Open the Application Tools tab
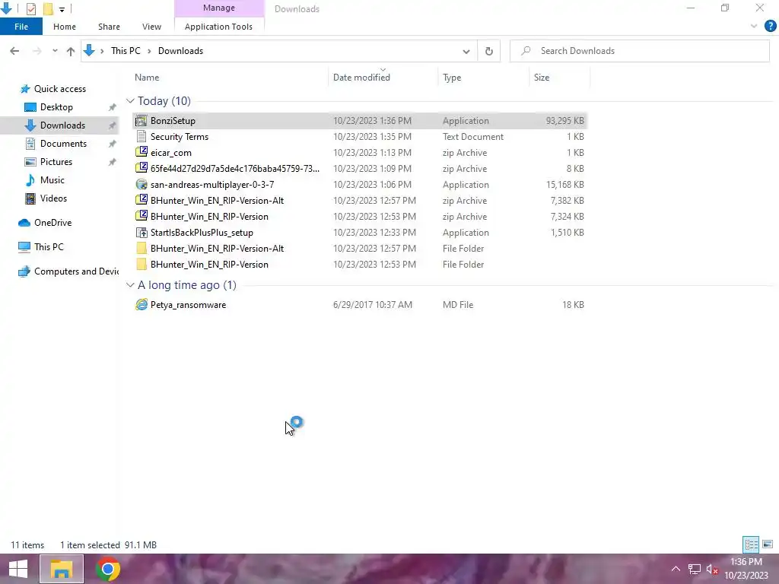Image resolution: width=779 pixels, height=584 pixels. point(218,27)
